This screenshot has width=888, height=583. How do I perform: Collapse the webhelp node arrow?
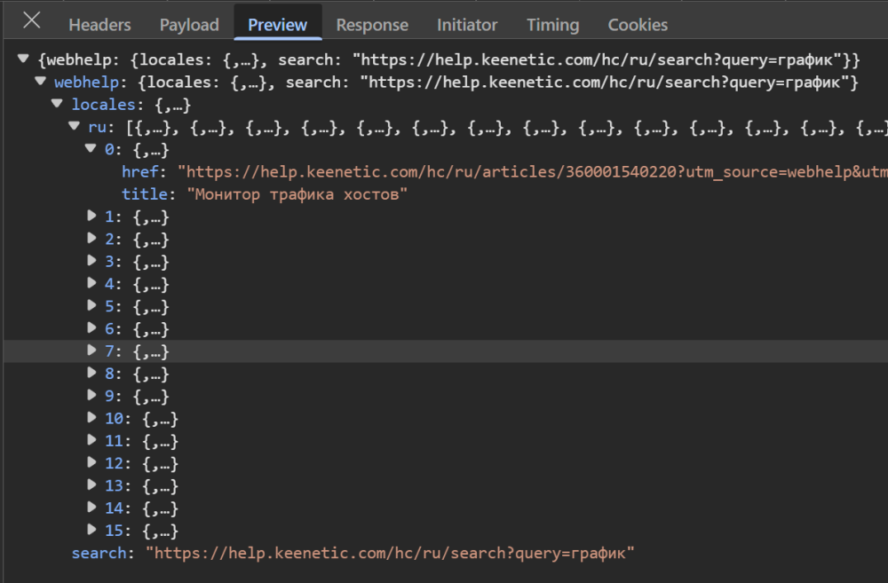pos(40,81)
